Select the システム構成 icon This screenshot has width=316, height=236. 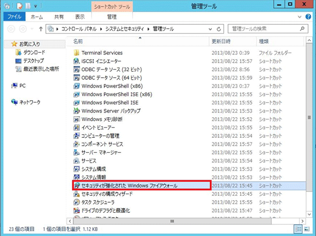(76, 169)
